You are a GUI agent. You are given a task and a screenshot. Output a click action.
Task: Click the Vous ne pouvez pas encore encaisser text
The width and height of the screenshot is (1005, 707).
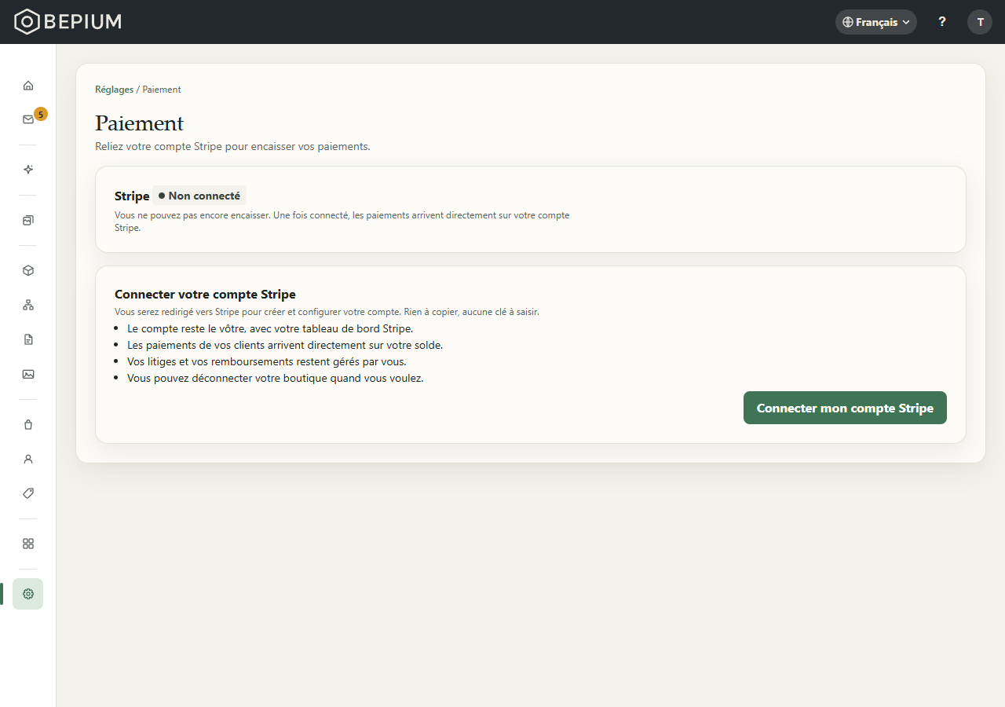[342, 222]
